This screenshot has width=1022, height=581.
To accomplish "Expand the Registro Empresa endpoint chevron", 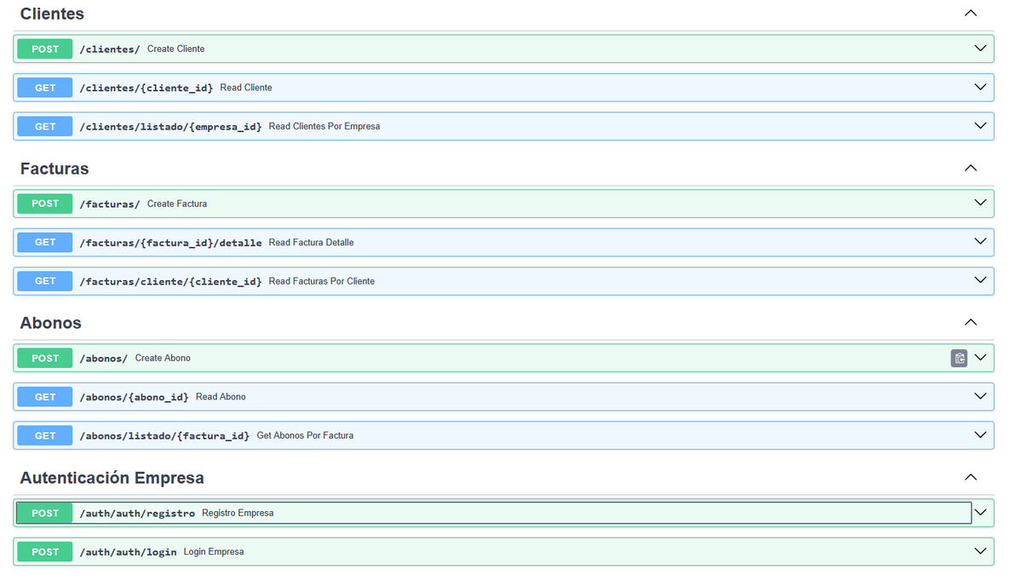I will point(980,513).
